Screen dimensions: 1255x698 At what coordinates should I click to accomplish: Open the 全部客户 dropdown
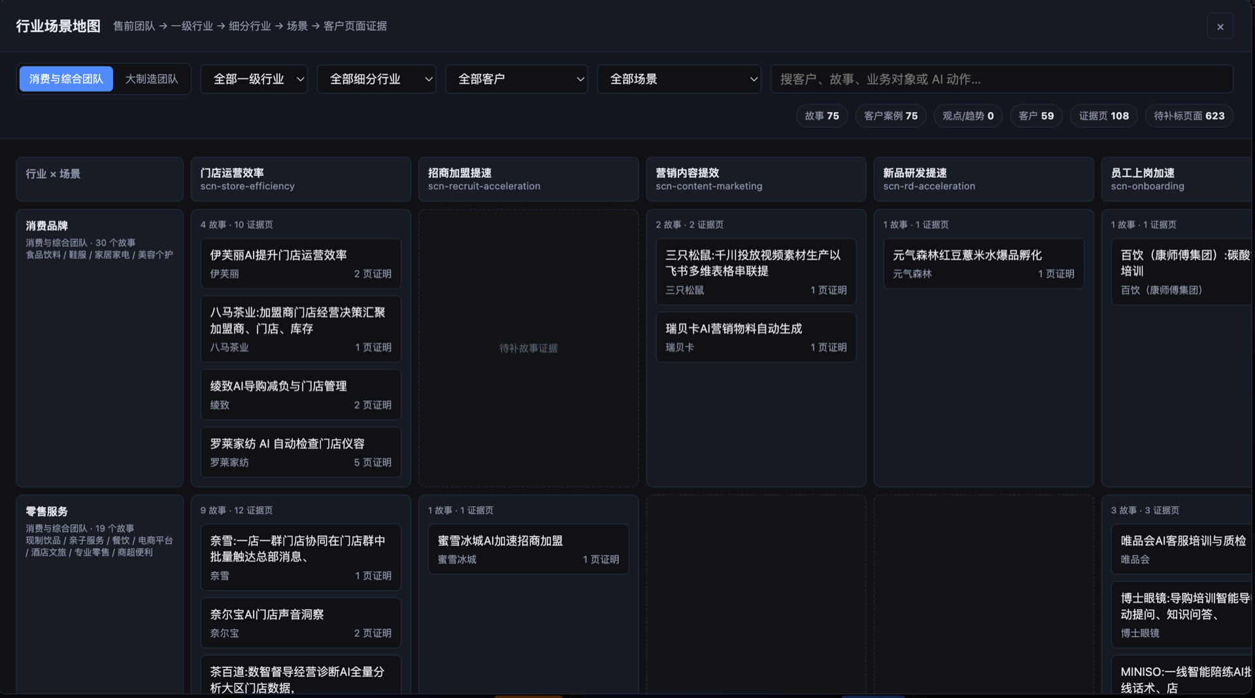pos(516,79)
